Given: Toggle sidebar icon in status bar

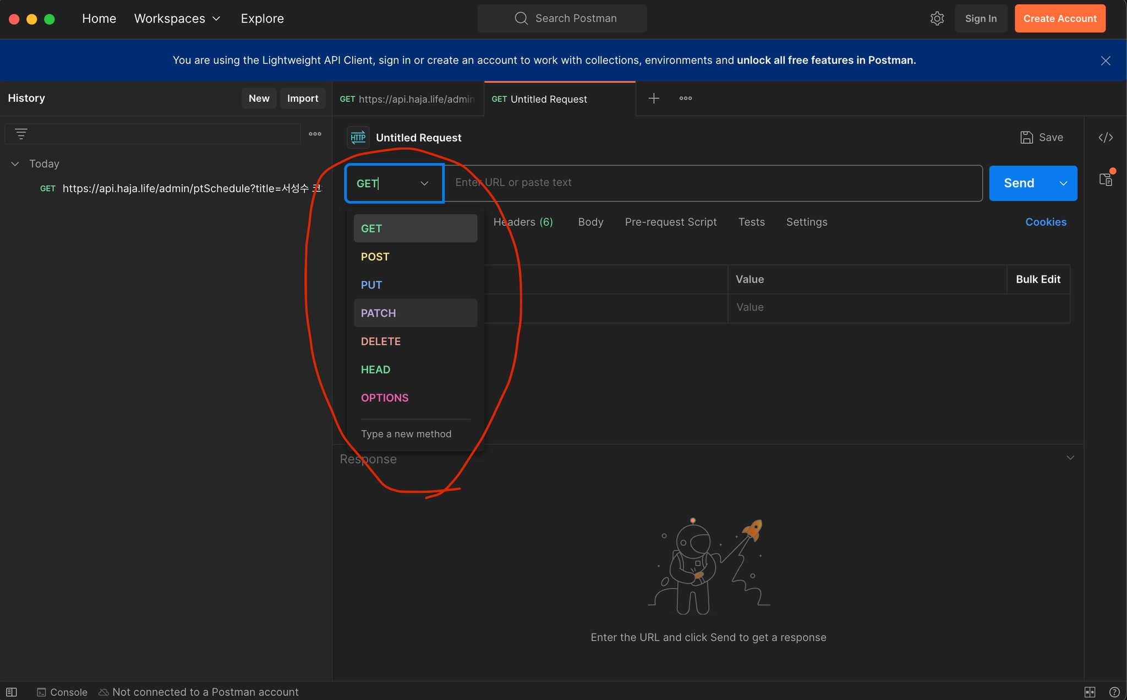Looking at the screenshot, I should pos(12,692).
